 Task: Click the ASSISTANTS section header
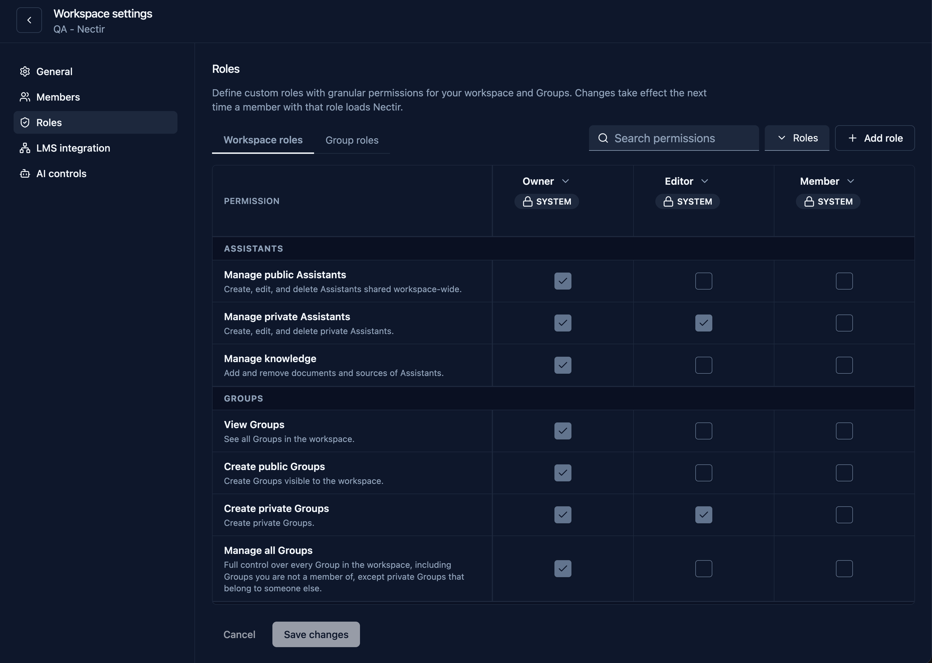click(253, 249)
